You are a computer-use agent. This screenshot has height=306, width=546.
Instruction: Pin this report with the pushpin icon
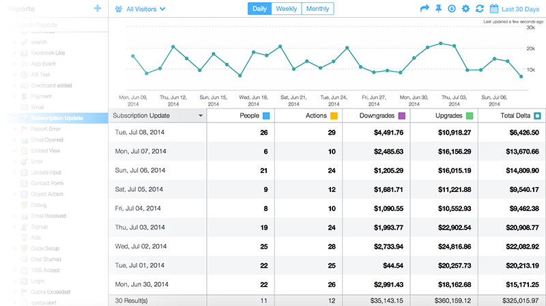click(438, 9)
